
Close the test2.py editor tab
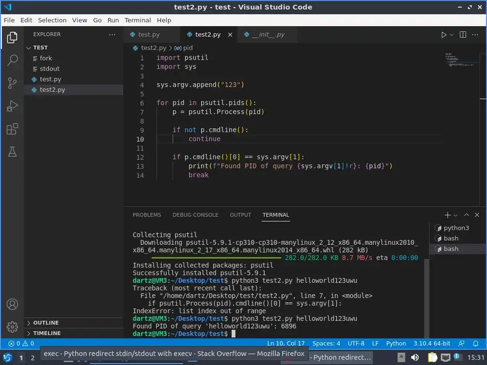click(x=230, y=35)
